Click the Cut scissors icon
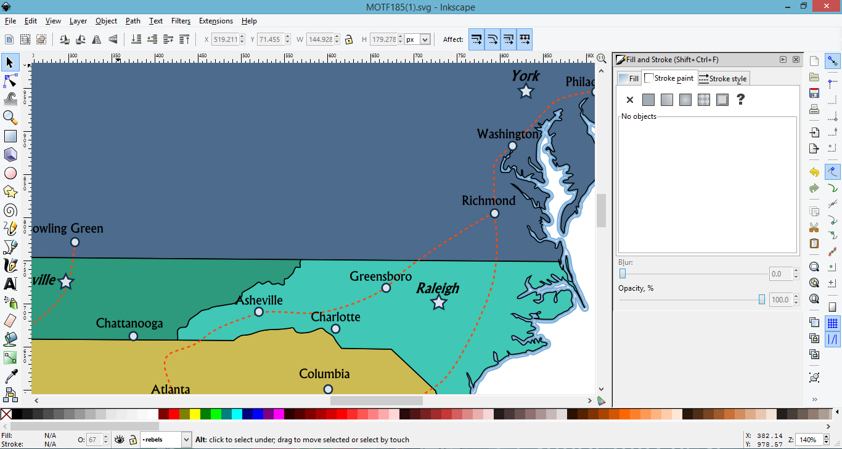The height and width of the screenshot is (449, 842). pos(814,227)
